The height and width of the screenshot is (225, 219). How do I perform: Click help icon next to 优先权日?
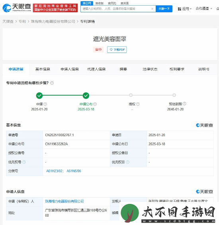coord(127,162)
